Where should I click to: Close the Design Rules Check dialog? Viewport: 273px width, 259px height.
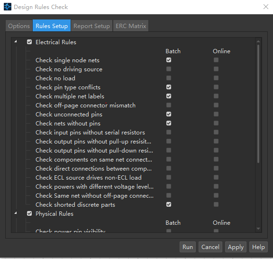point(266,7)
